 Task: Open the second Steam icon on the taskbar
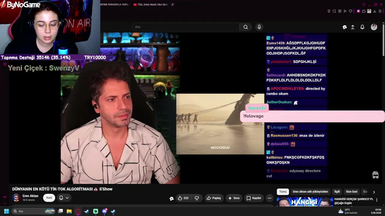113,211
